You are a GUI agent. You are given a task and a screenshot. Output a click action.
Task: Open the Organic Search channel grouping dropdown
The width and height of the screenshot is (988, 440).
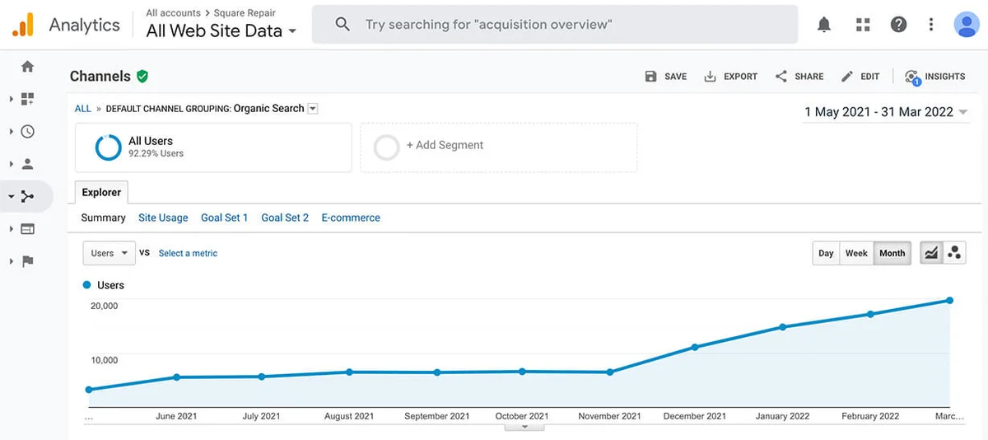coord(312,109)
